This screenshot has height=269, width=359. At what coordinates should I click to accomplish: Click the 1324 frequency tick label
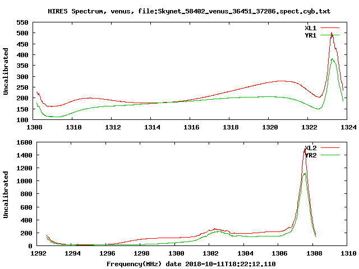pyautogui.click(x=348, y=127)
